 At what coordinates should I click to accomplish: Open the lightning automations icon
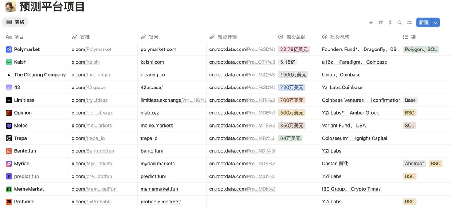coord(390,23)
